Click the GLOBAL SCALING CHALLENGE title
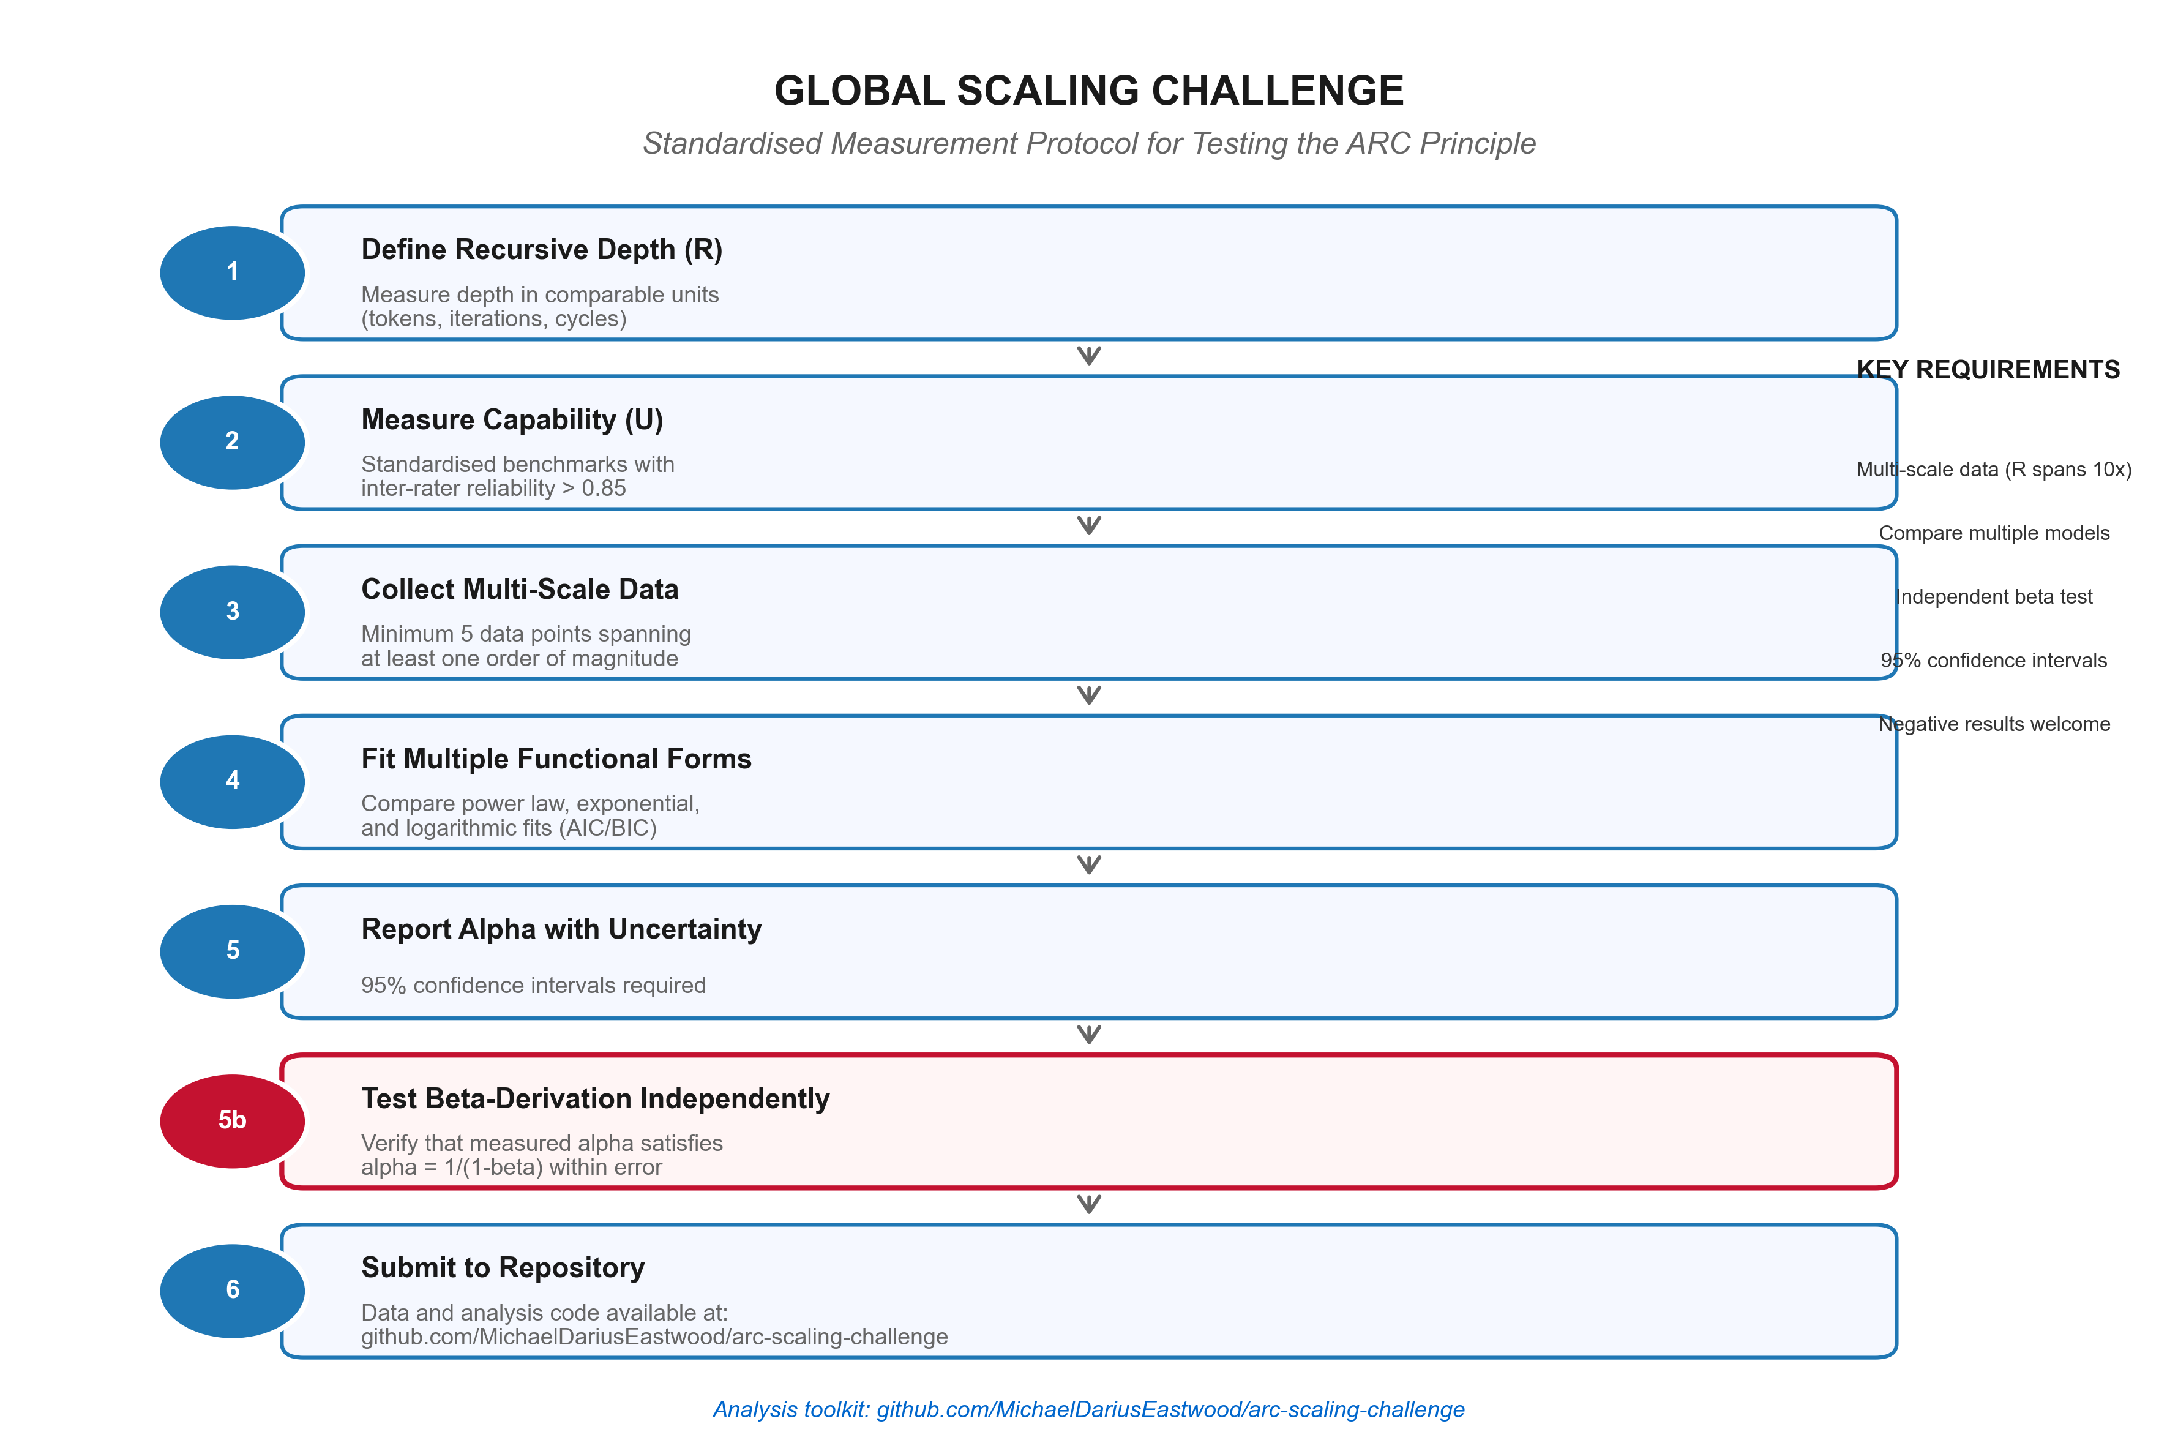This screenshot has width=2178, height=1451. tap(1089, 91)
